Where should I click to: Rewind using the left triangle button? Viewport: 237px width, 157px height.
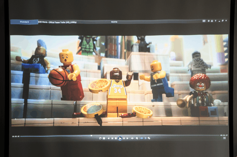pyautogui.click(x=109, y=138)
